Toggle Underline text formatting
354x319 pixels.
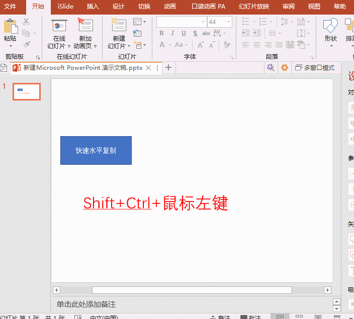(x=184, y=33)
